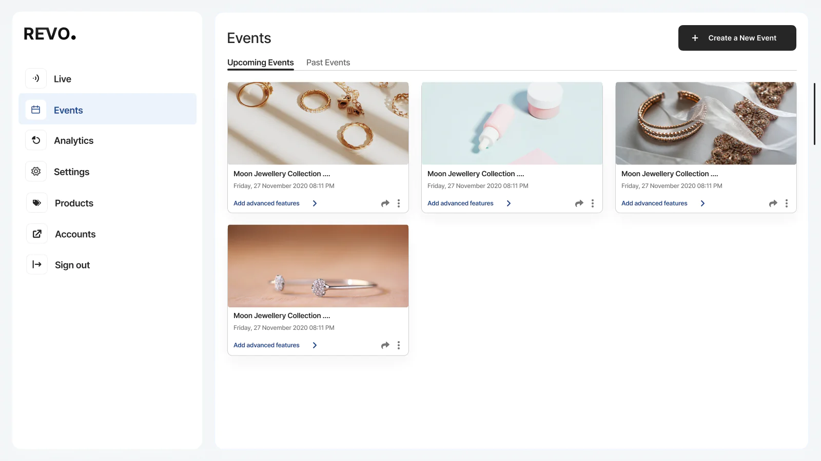Expand advanced features chevron on gold rings card
The image size is (821, 461).
pos(315,203)
